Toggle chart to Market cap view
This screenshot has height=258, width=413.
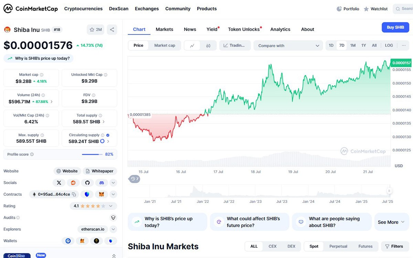coord(165,45)
